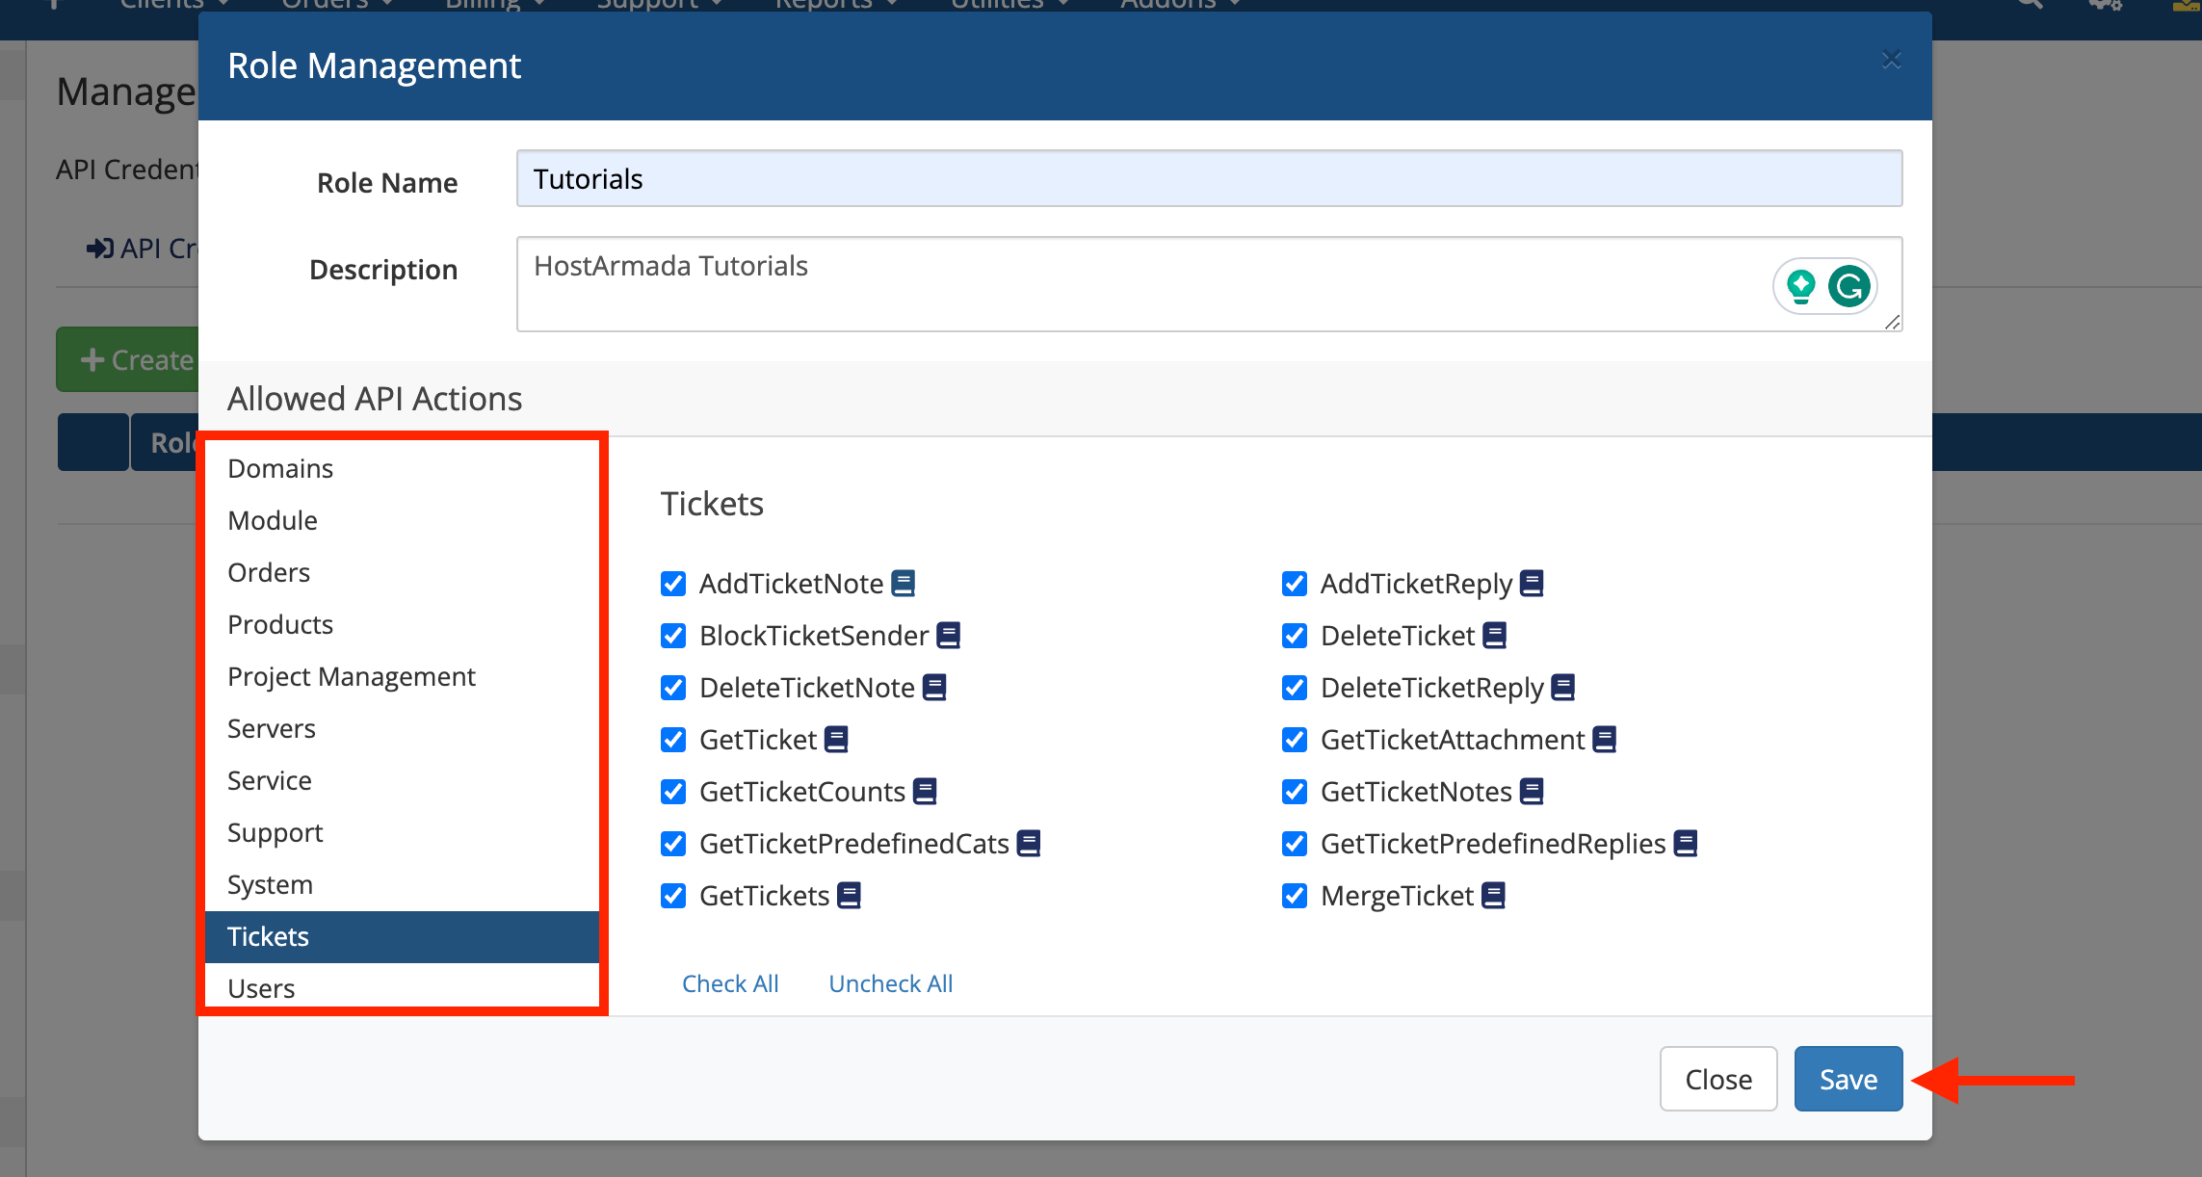Select the Products API category
Image resolution: width=2202 pixels, height=1177 pixels.
pyautogui.click(x=402, y=624)
